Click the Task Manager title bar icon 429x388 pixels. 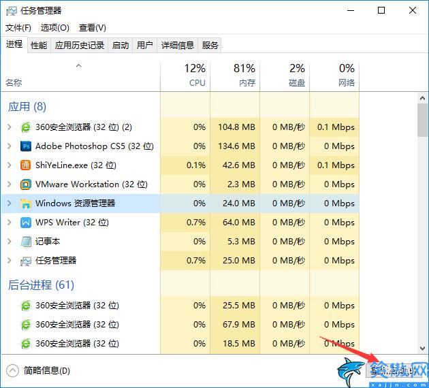coord(11,11)
